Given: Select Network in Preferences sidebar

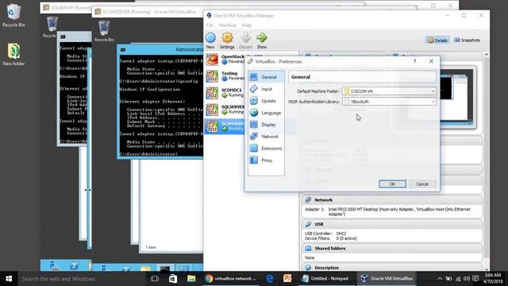Looking at the screenshot, I should [x=267, y=137].
